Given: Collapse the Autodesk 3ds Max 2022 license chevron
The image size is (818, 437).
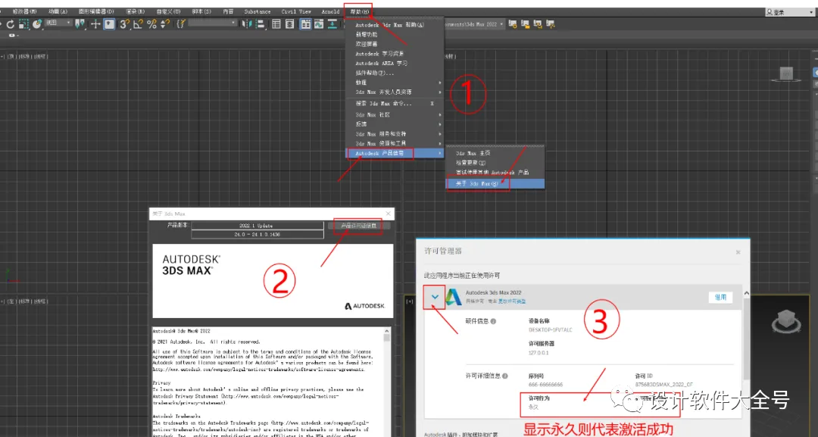Looking at the screenshot, I should pyautogui.click(x=435, y=297).
